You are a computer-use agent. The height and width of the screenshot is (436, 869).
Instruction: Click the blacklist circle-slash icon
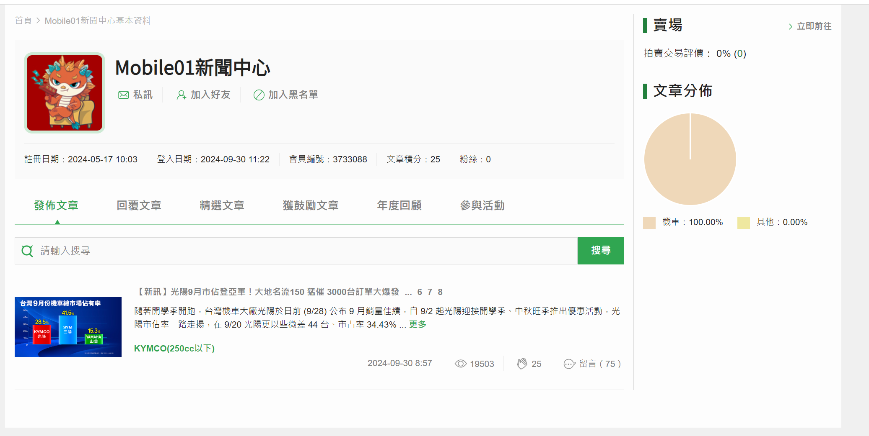pyautogui.click(x=259, y=95)
